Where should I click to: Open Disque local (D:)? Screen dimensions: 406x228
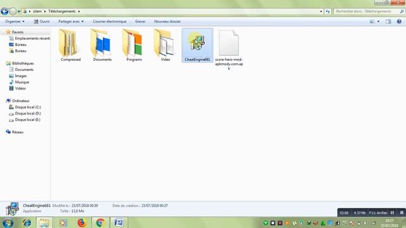click(x=28, y=113)
